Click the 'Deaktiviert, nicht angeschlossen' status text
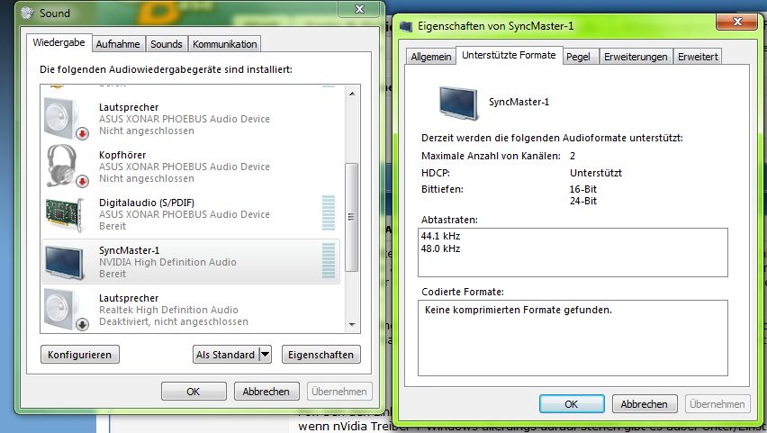The width and height of the screenshot is (767, 433). point(174,321)
